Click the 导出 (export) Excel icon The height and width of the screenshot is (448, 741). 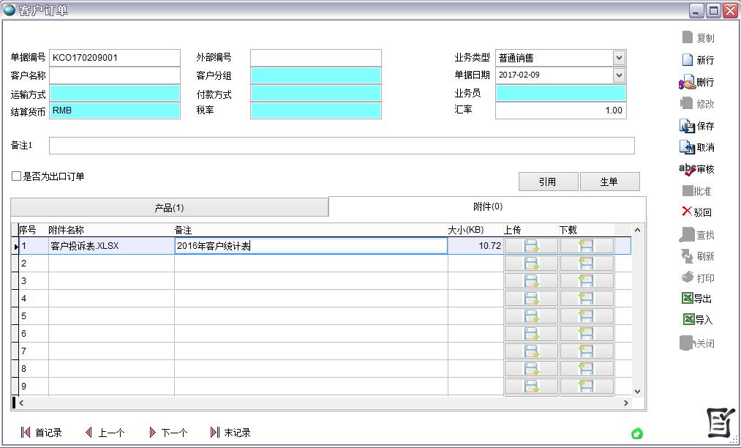click(x=687, y=299)
